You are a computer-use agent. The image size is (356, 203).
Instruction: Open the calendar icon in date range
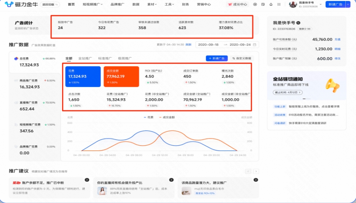255,45
